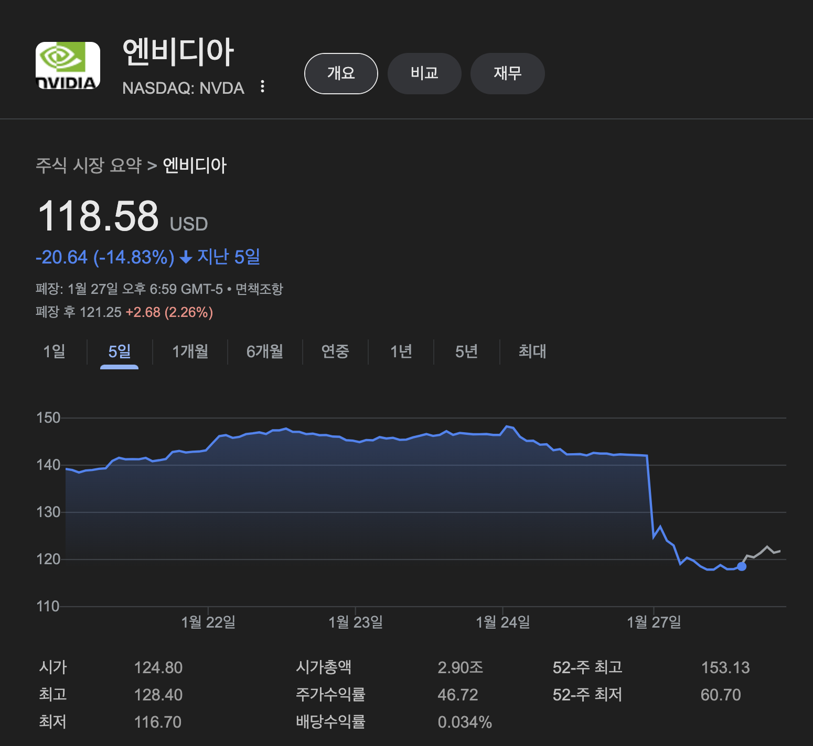Show the 최대 chart range
This screenshot has height=746, width=813.
[532, 352]
